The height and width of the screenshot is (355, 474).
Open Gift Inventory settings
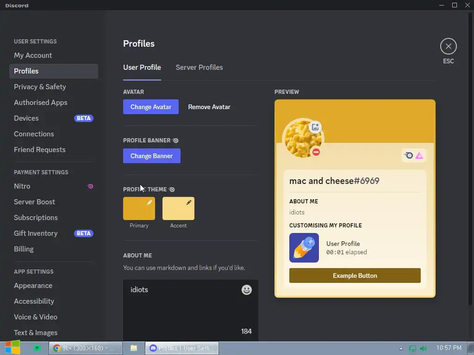click(x=54, y=233)
